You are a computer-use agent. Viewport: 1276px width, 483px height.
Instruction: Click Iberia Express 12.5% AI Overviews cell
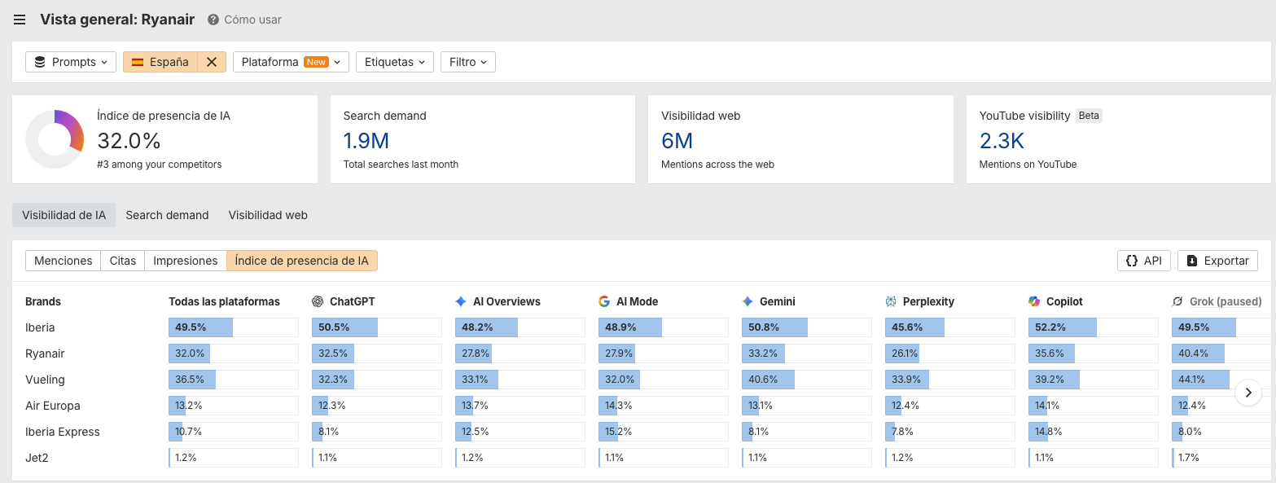(520, 432)
